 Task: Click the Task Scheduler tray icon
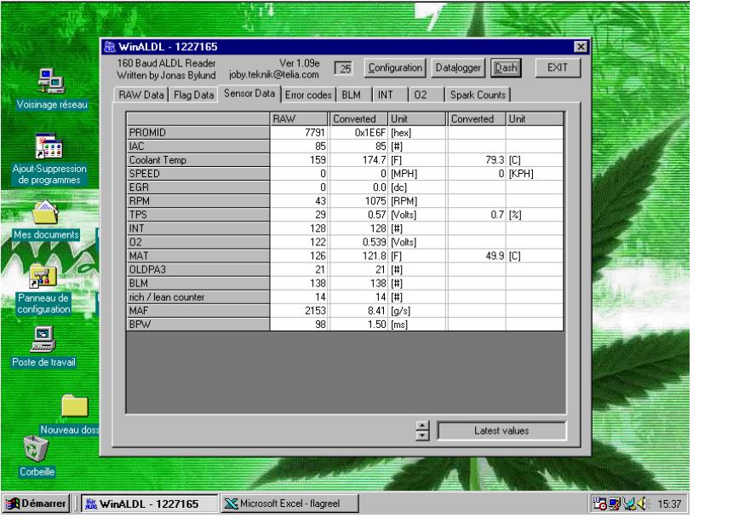pyautogui.click(x=600, y=504)
